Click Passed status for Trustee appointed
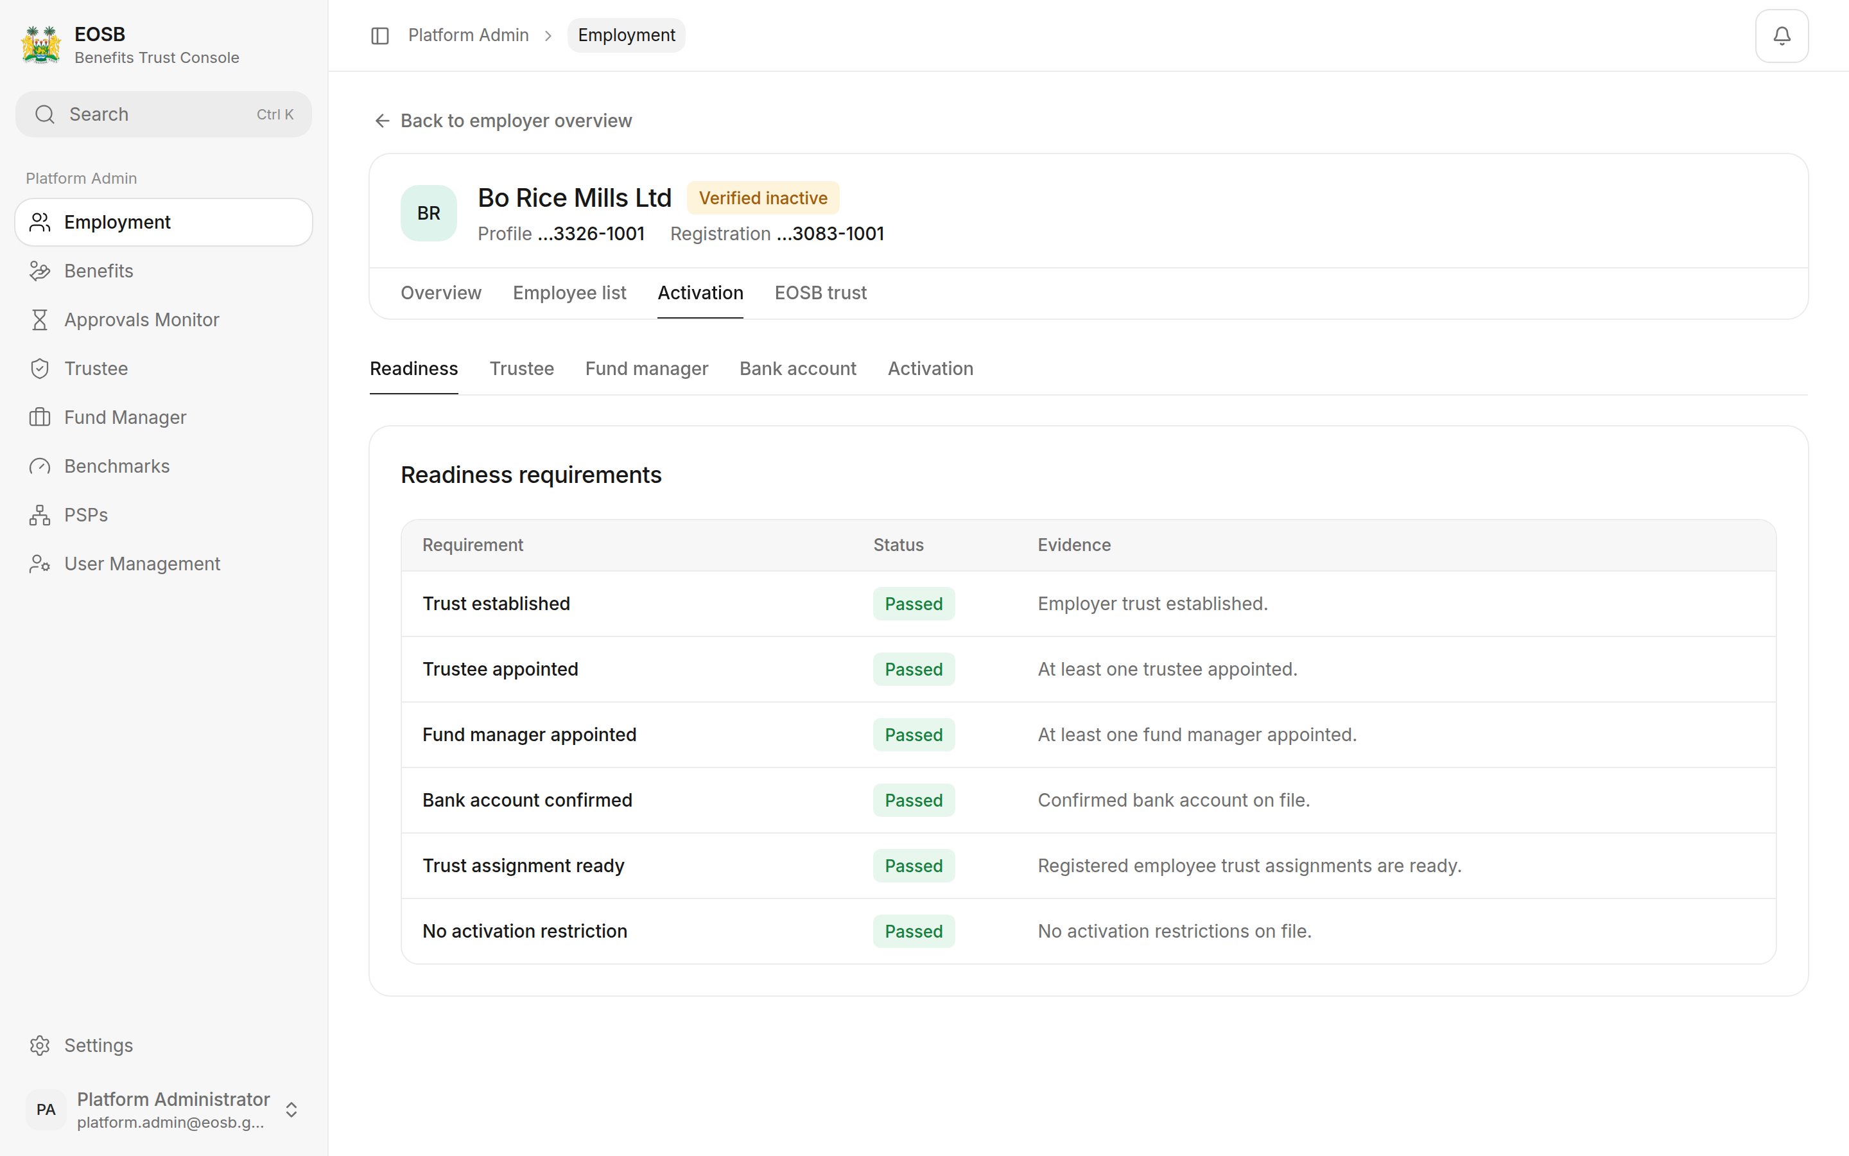The width and height of the screenshot is (1849, 1156). click(914, 669)
